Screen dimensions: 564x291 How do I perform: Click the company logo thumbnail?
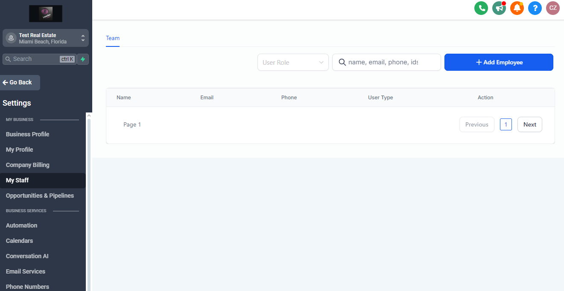coord(46,14)
